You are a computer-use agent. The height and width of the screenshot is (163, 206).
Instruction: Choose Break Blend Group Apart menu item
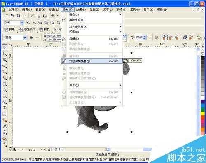(92, 61)
